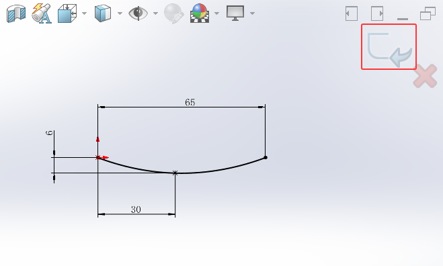Select the 65 dimension value
Screen dimensions: 443x266
click(190, 102)
